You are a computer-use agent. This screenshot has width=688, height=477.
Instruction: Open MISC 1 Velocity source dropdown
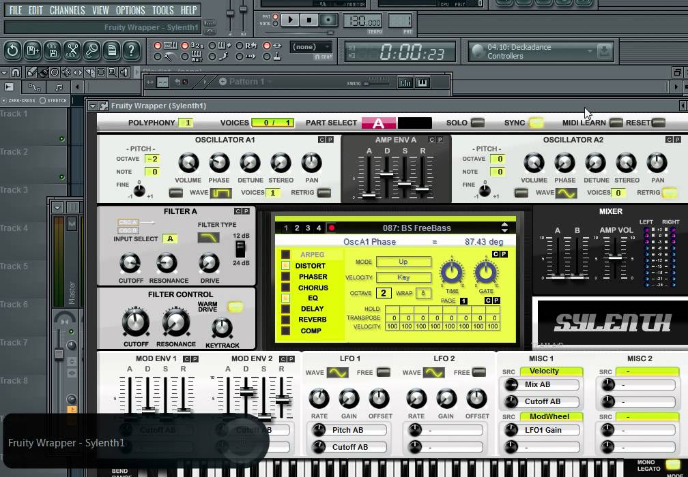pos(551,371)
